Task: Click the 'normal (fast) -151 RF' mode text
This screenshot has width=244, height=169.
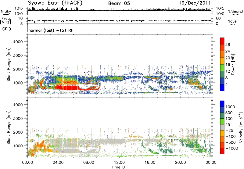Action: pyautogui.click(x=51, y=30)
